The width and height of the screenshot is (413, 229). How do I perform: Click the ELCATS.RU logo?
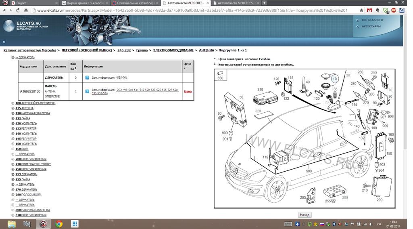coord(26,25)
